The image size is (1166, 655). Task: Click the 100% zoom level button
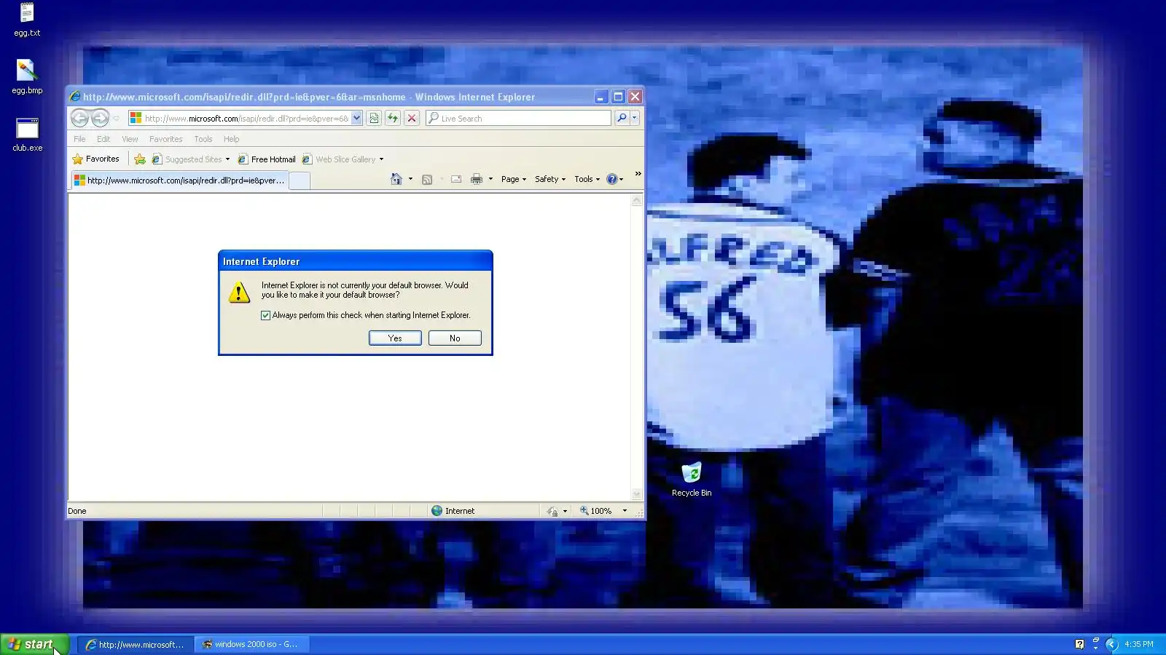pos(596,511)
